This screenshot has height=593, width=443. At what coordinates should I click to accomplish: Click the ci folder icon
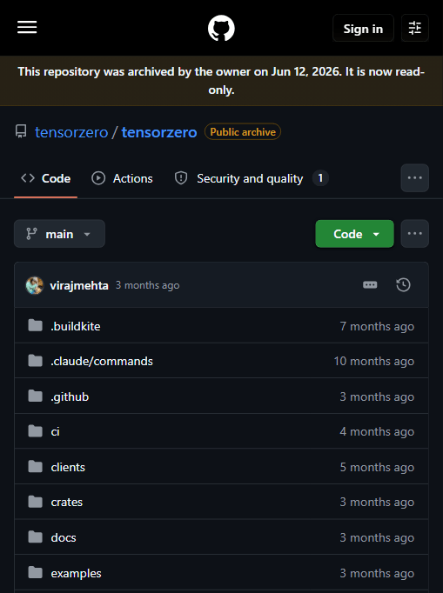click(x=35, y=430)
